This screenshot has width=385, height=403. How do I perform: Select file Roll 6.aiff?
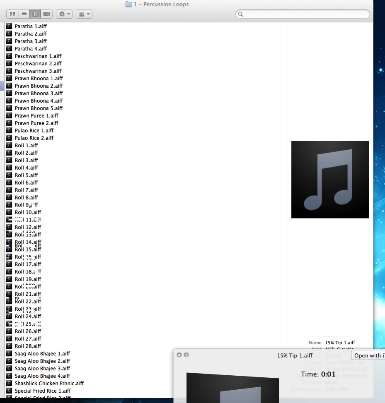click(x=26, y=183)
